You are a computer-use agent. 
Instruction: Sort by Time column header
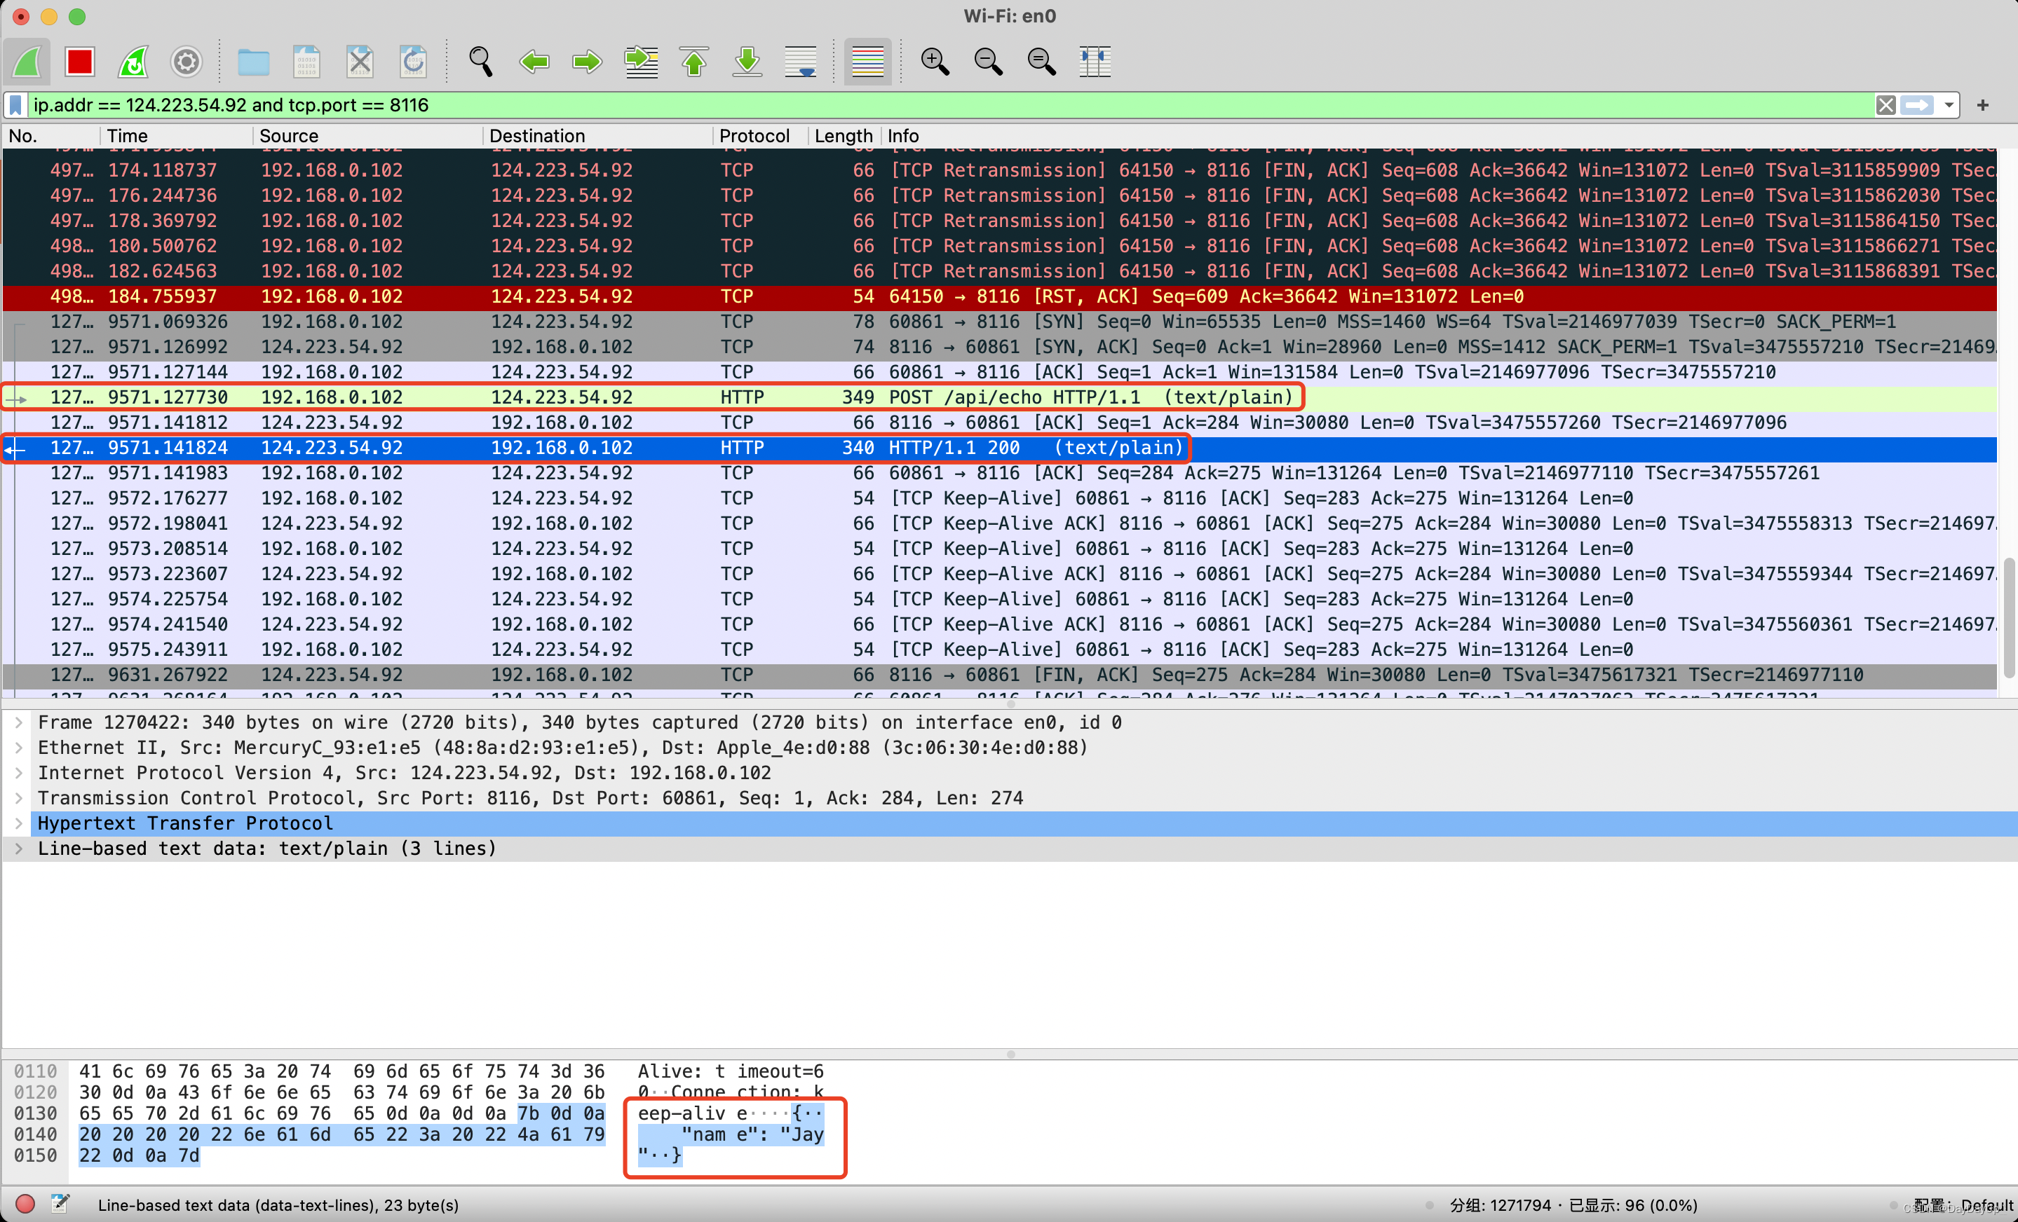point(128,136)
